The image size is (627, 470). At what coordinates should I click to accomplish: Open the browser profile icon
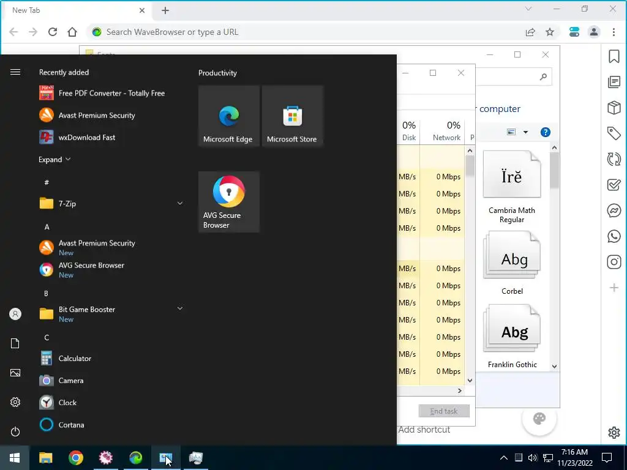(x=594, y=32)
